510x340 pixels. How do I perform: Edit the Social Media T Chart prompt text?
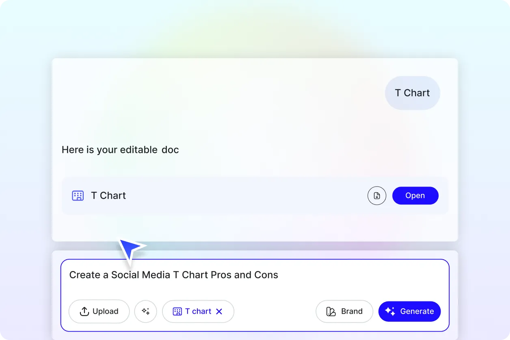point(174,275)
